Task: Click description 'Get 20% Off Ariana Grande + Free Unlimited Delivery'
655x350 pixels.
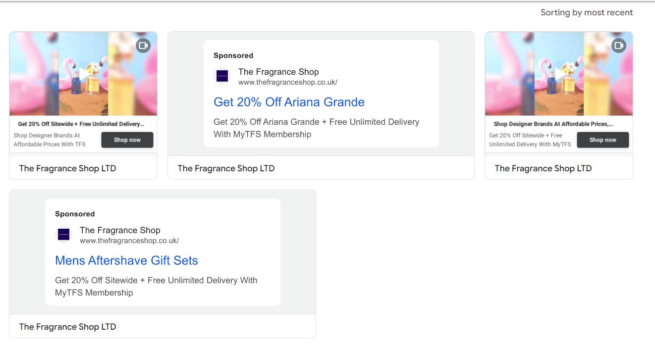Action: [317, 128]
